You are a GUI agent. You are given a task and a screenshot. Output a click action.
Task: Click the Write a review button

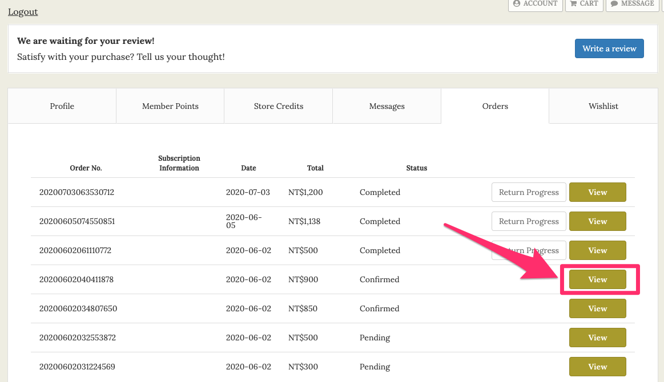[609, 48]
